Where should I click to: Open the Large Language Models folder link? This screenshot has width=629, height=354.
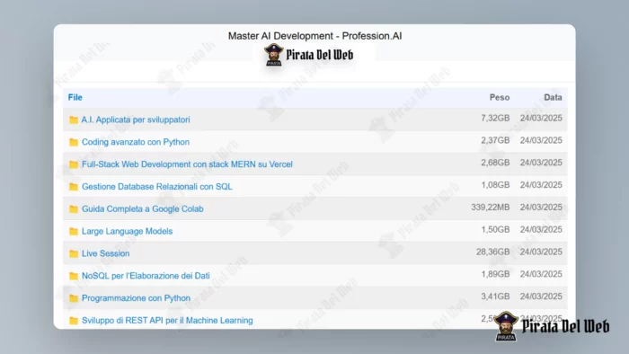coord(128,231)
